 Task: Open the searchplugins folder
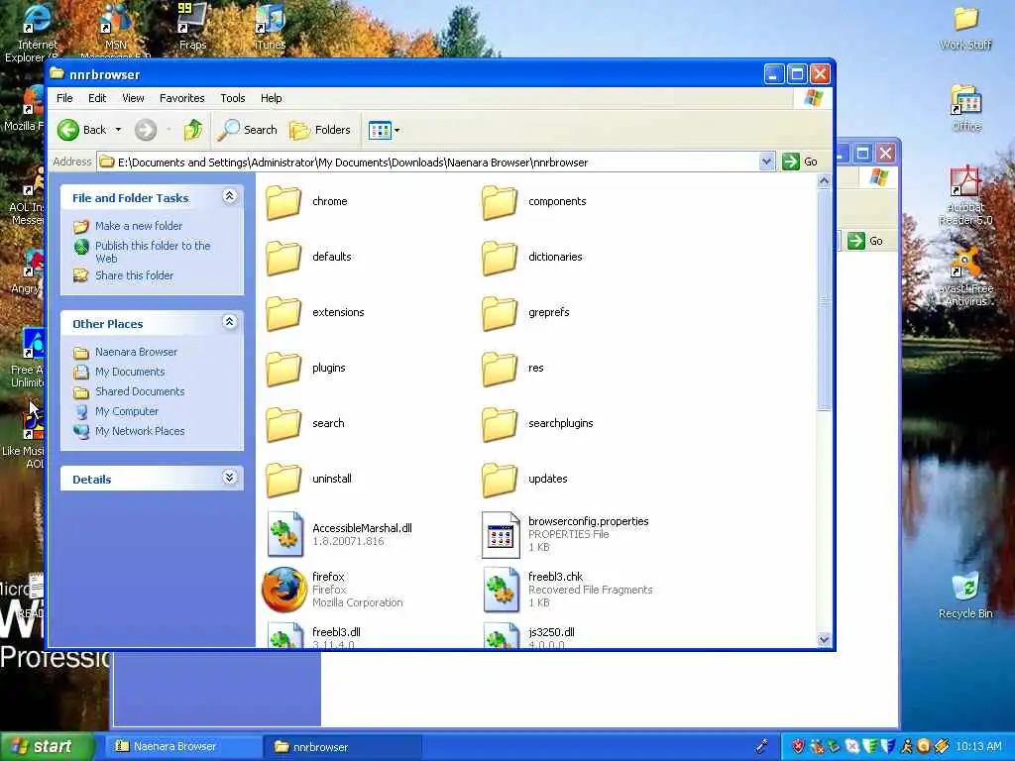[537, 424]
